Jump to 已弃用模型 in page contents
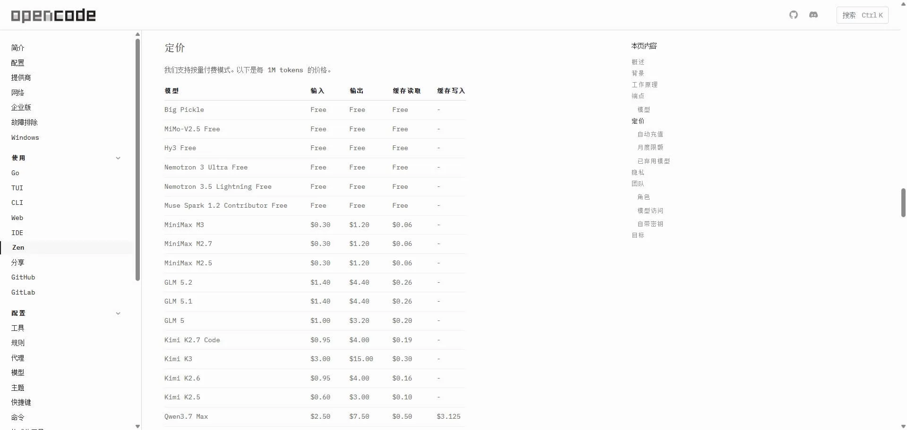 coord(654,161)
